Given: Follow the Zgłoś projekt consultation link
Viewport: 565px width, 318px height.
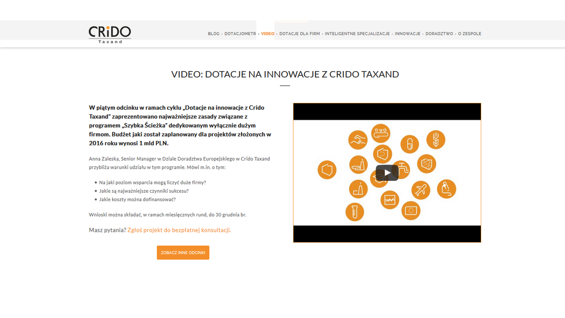Looking at the screenshot, I should 179,230.
